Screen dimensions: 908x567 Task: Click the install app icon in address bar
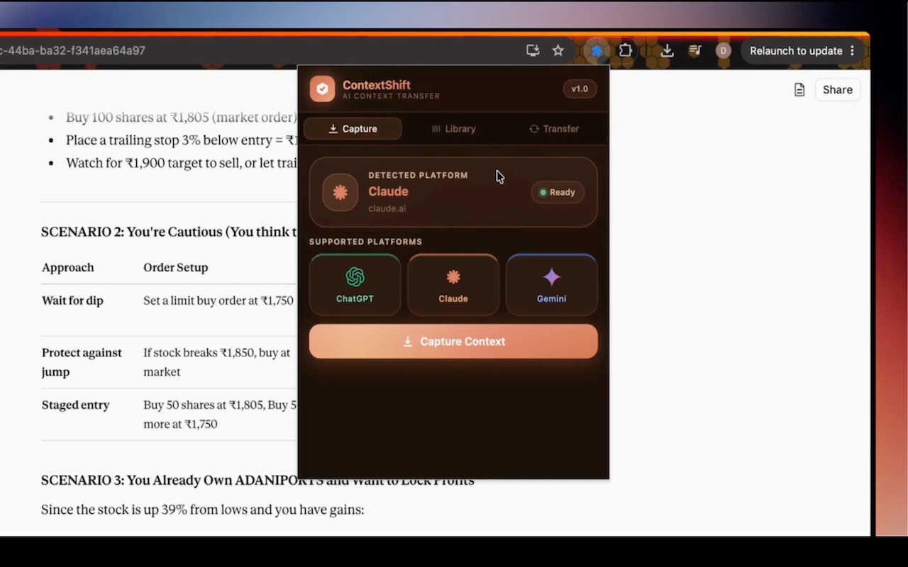[533, 50]
